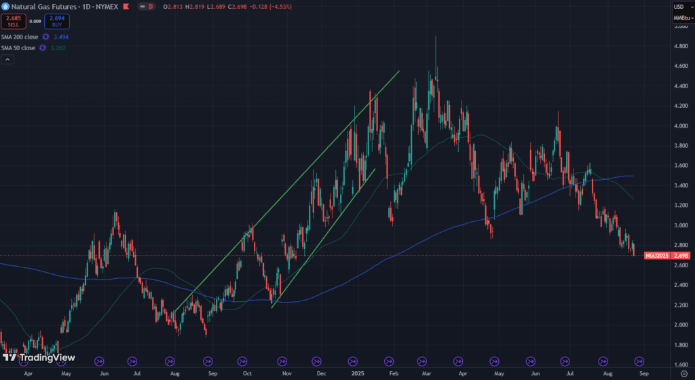Select the SMA 200 close indicator label
This screenshot has height=380, width=695.
[x=20, y=37]
